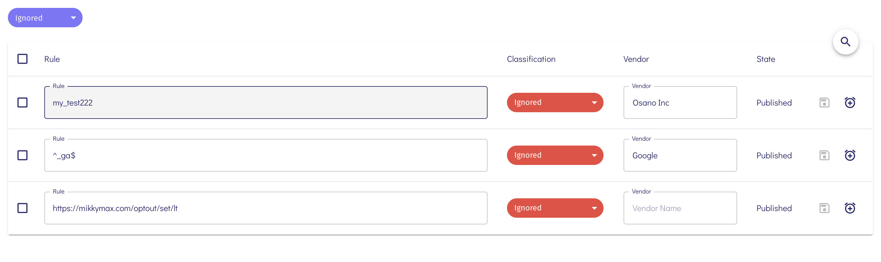
Task: Save the my_test222 rule row
Action: pos(824,102)
